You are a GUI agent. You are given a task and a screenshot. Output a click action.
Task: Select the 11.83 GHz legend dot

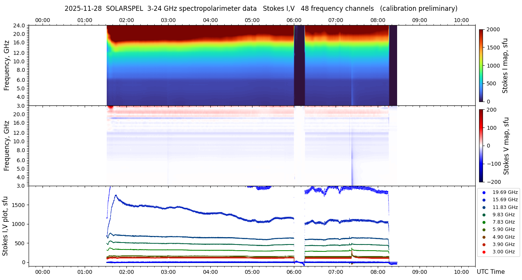click(484, 207)
